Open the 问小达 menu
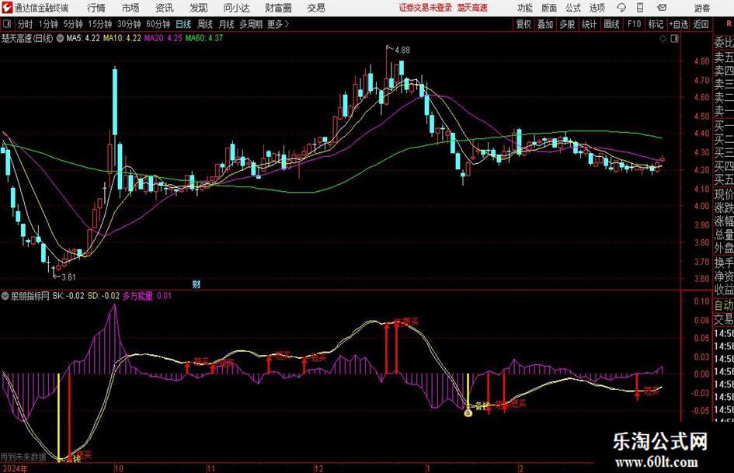 pos(236,8)
